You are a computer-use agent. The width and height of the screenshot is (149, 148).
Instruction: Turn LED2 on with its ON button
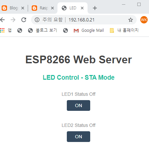[x=79, y=137]
